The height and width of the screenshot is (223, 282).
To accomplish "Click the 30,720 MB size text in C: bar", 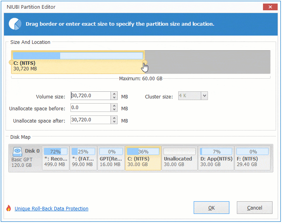I will coord(25,69).
